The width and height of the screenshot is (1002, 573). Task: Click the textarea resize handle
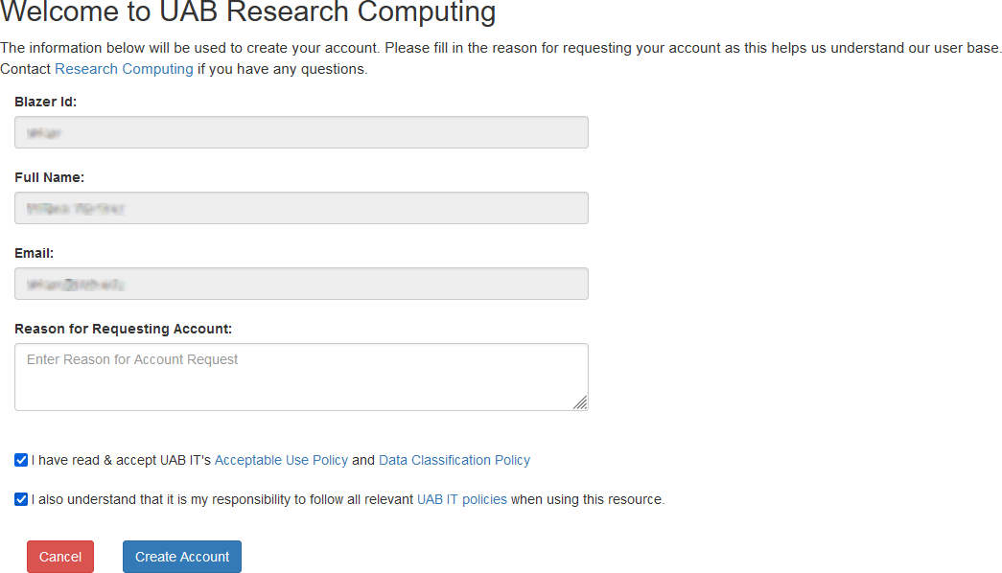581,403
